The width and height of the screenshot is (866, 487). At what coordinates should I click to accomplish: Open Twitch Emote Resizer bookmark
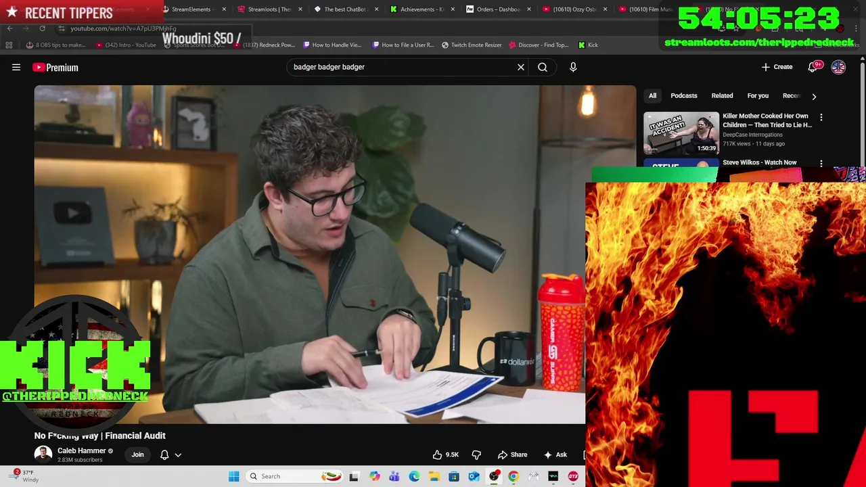(472, 45)
